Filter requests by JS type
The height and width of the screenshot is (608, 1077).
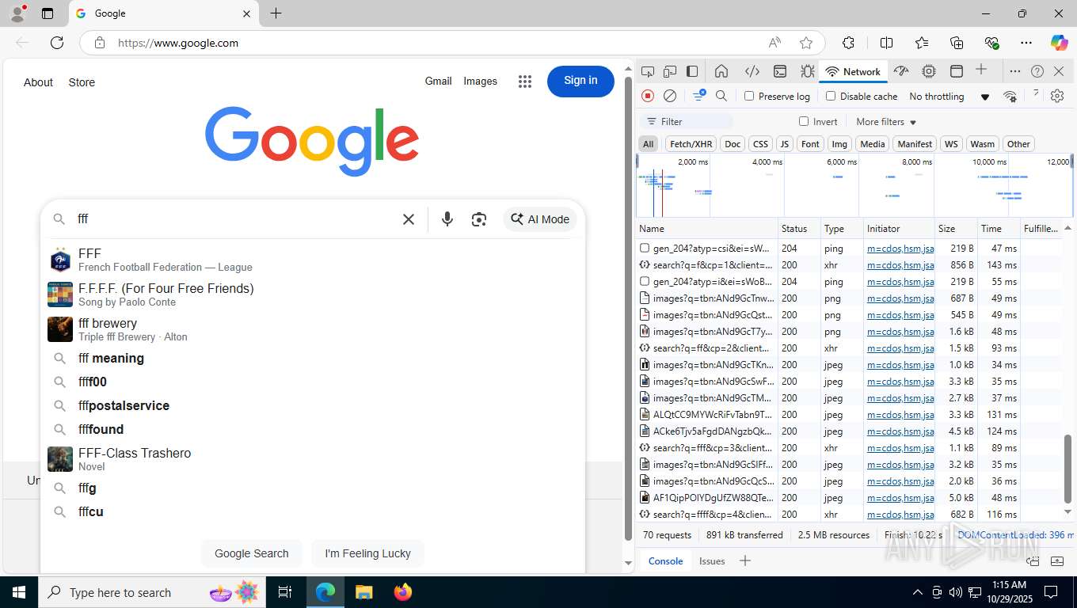(784, 143)
